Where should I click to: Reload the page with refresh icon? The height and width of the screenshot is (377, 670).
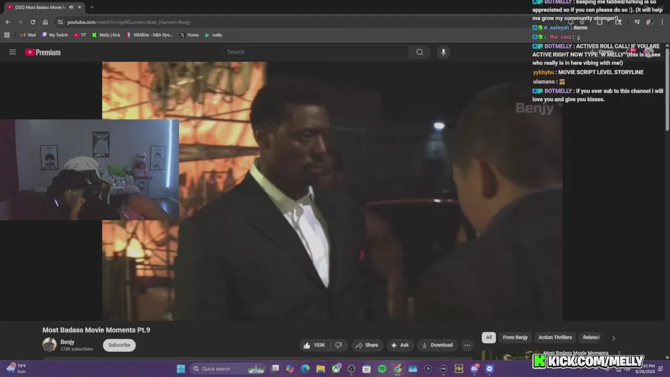pyautogui.click(x=32, y=22)
